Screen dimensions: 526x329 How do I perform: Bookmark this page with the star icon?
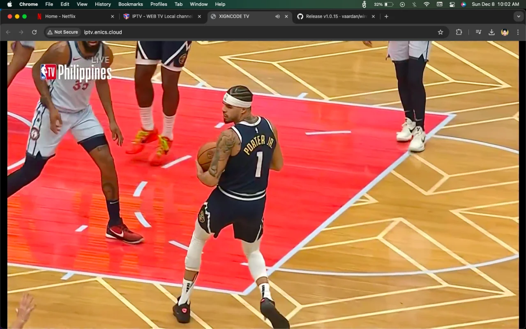pyautogui.click(x=441, y=32)
